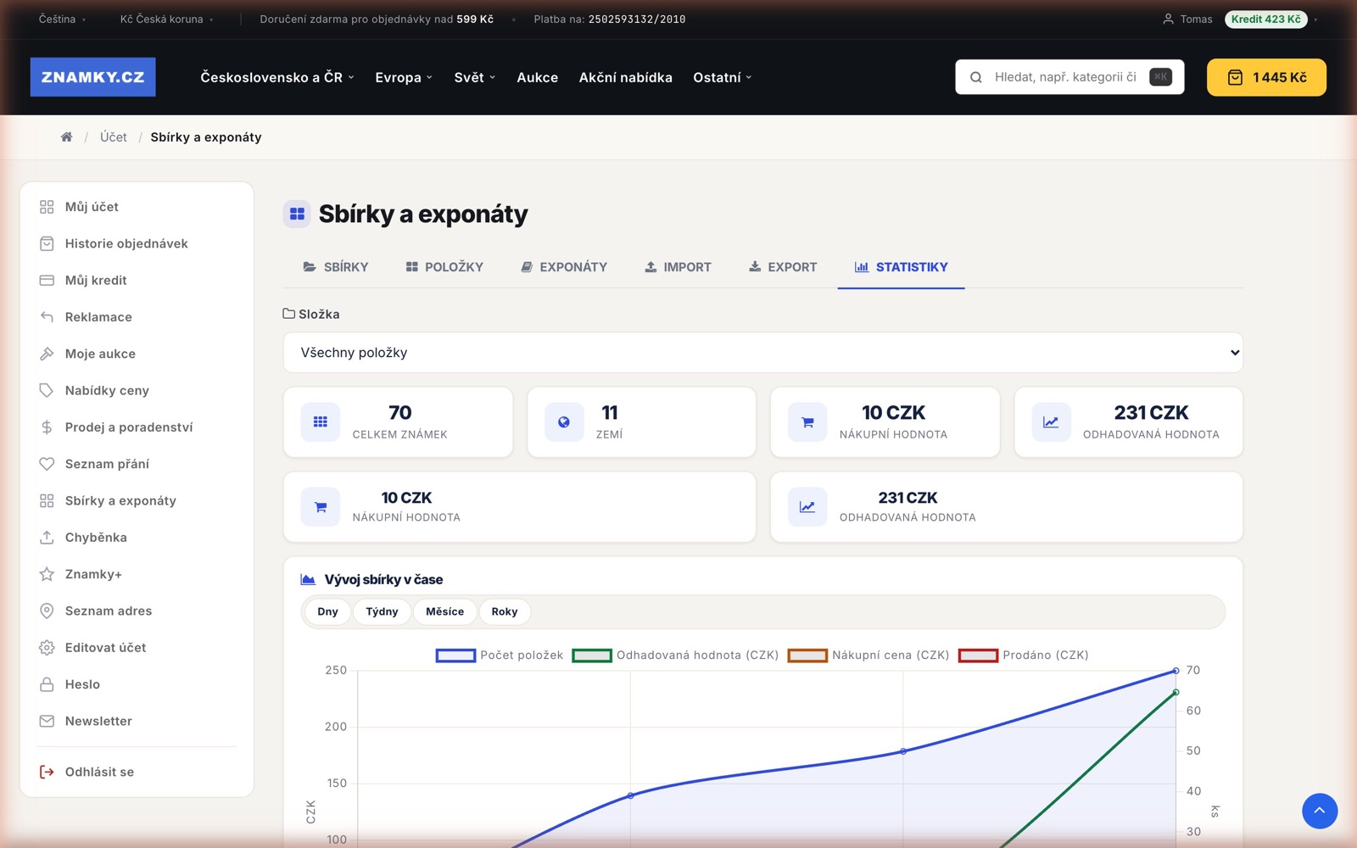Image resolution: width=1357 pixels, height=848 pixels.
Task: Click the Editovat účet gear icon
Action: [x=47, y=648]
